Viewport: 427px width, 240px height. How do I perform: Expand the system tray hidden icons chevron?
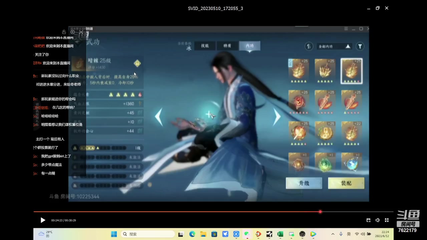333,234
